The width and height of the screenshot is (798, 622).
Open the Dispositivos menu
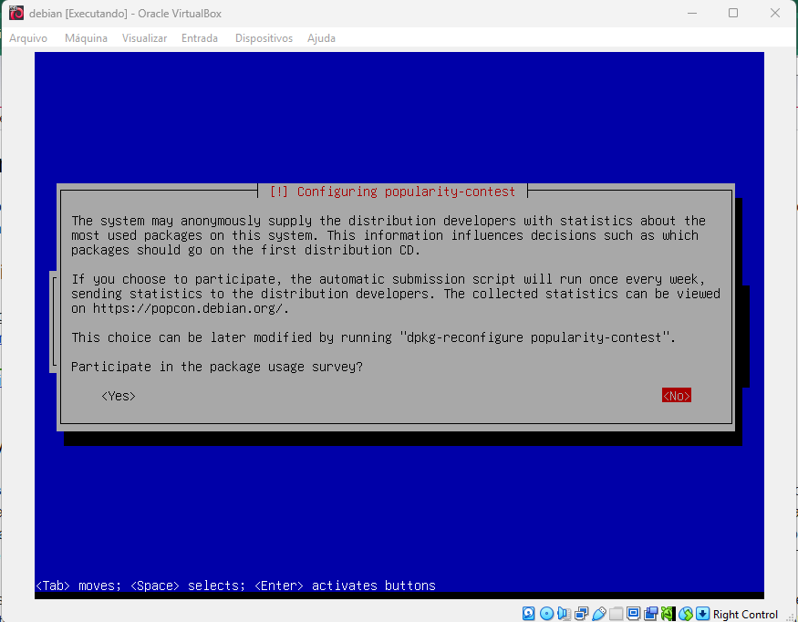[264, 38]
